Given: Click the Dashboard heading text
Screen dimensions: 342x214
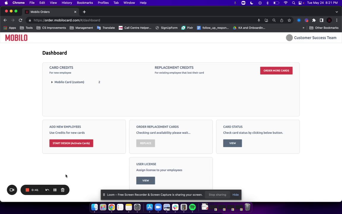Looking at the screenshot, I should click(55, 53).
